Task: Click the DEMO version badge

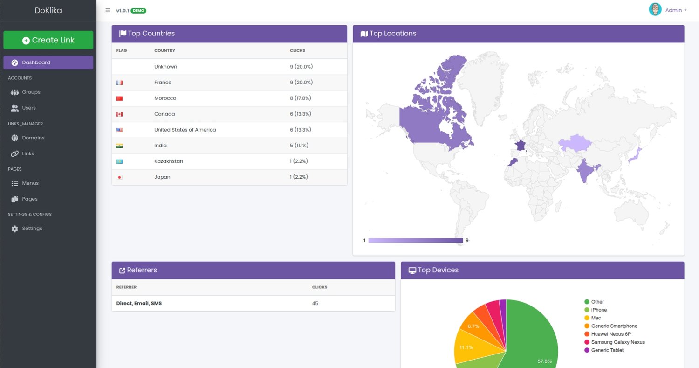Action: coord(138,10)
